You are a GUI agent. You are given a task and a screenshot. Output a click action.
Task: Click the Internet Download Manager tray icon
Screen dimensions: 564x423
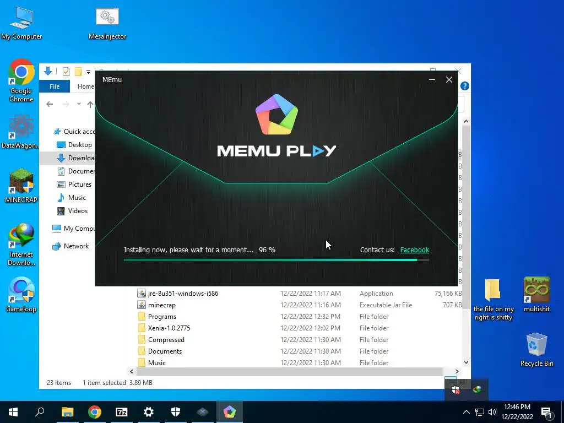coord(478,389)
